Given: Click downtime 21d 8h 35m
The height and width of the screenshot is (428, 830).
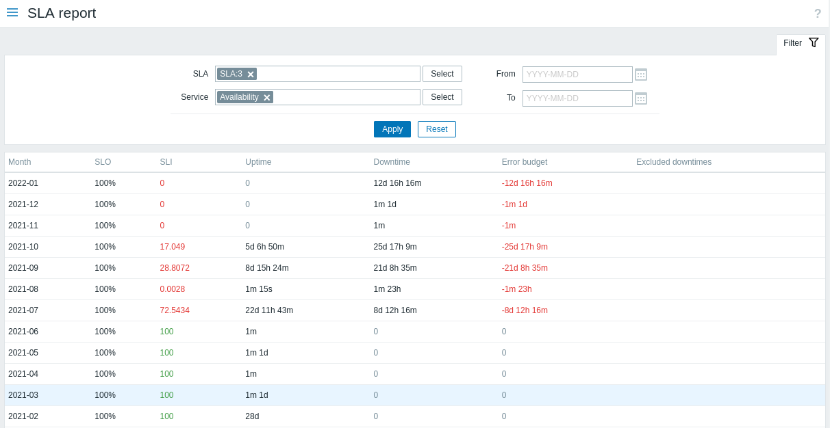Looking at the screenshot, I should pyautogui.click(x=395, y=268).
